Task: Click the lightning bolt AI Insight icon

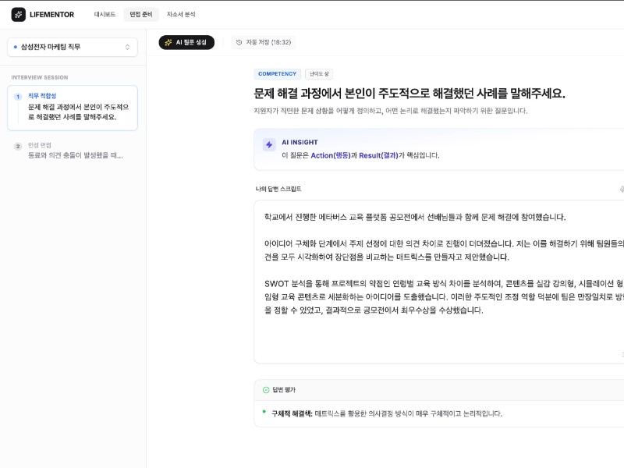Action: tap(269, 144)
